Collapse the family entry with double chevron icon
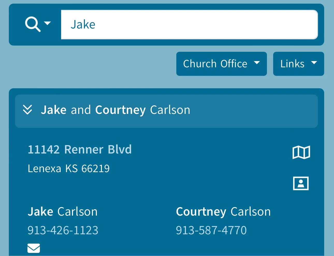334x256 pixels. click(x=27, y=110)
